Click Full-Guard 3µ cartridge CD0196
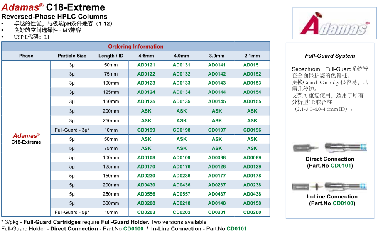This screenshot has height=235, width=378. pyautogui.click(x=252, y=130)
